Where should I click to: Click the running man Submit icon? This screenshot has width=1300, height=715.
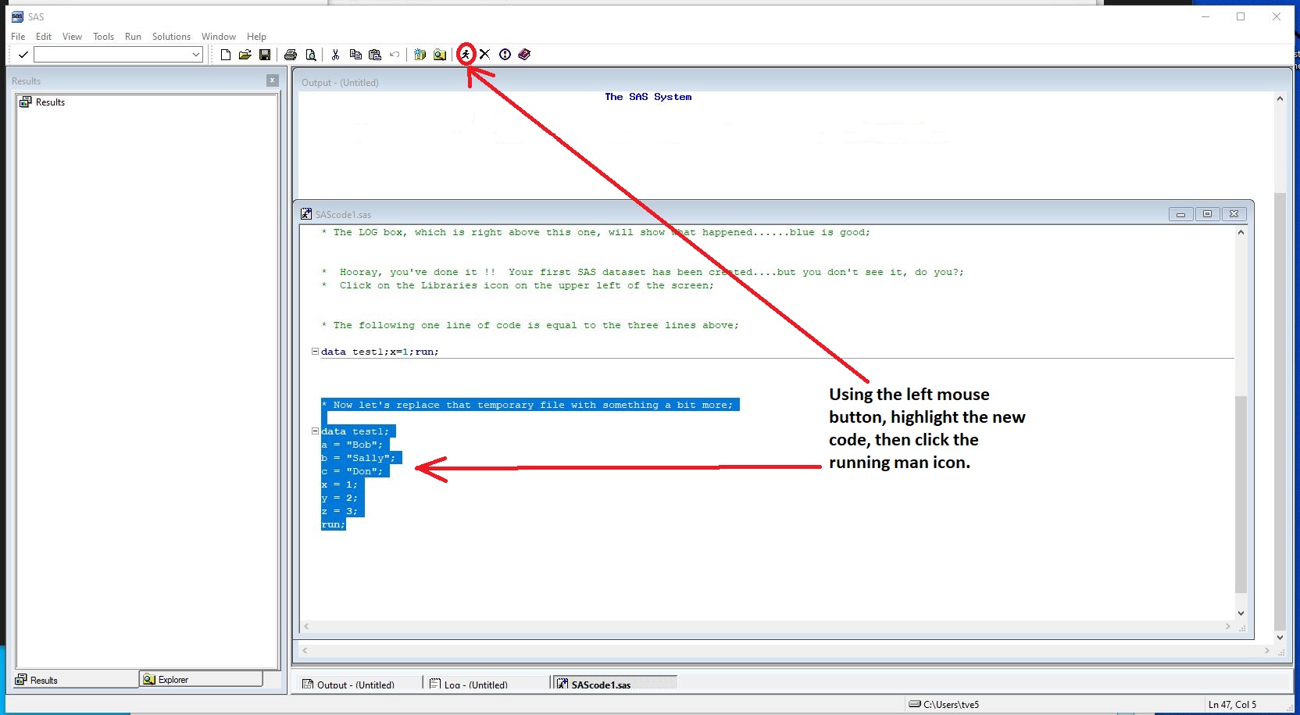(466, 54)
